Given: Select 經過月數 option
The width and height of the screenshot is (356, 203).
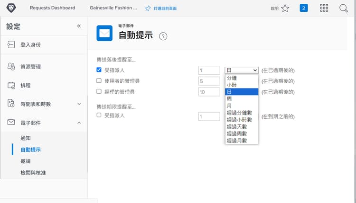Looking at the screenshot, I should (242, 141).
